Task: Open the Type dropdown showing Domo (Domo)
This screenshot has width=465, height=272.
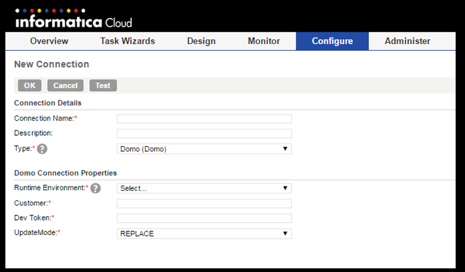Action: click(205, 149)
